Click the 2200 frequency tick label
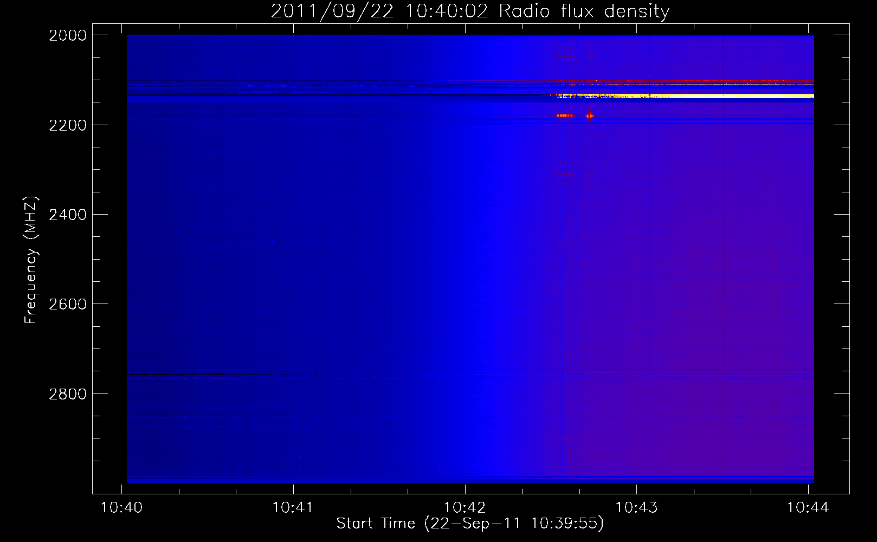 point(68,125)
